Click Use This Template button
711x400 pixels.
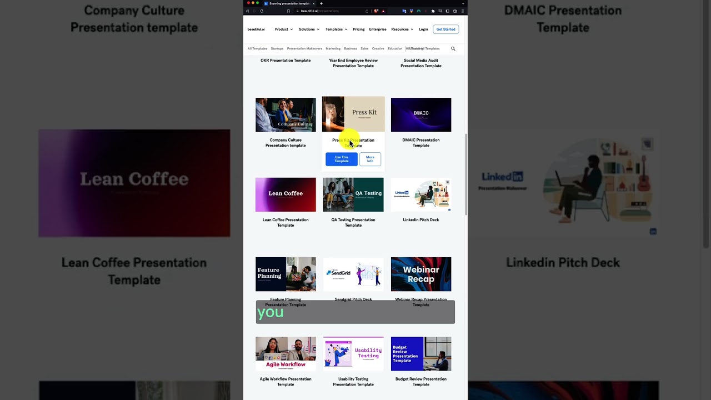[x=342, y=159]
